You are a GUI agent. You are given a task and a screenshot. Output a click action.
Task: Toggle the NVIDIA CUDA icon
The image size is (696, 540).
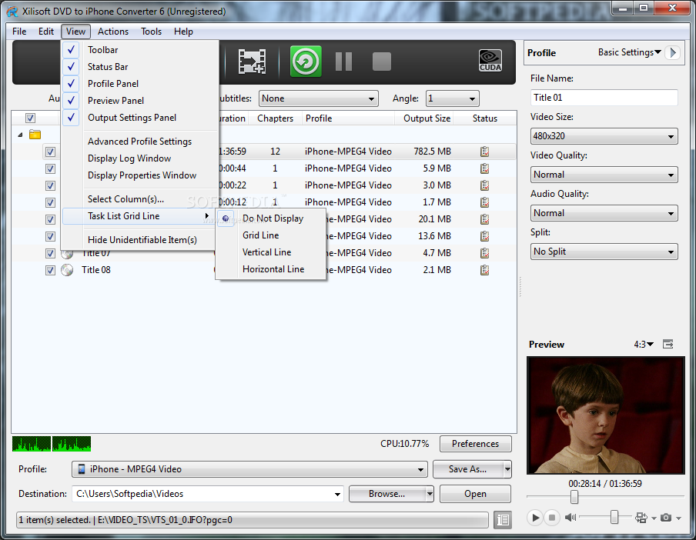pos(490,61)
